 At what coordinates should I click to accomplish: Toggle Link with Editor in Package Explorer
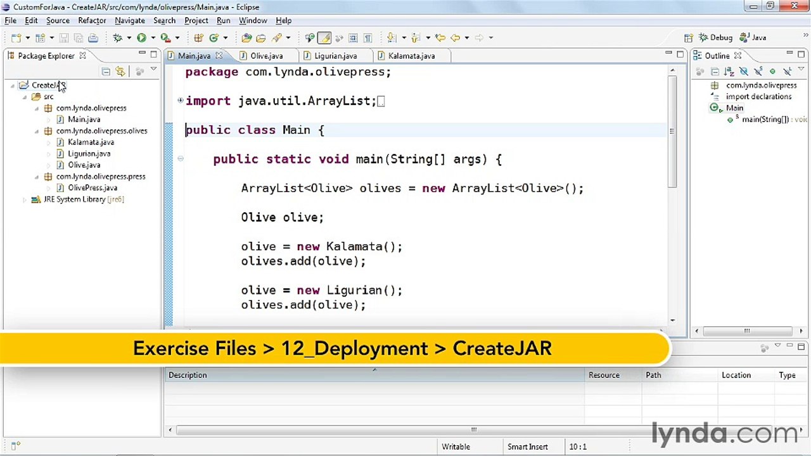(120, 72)
